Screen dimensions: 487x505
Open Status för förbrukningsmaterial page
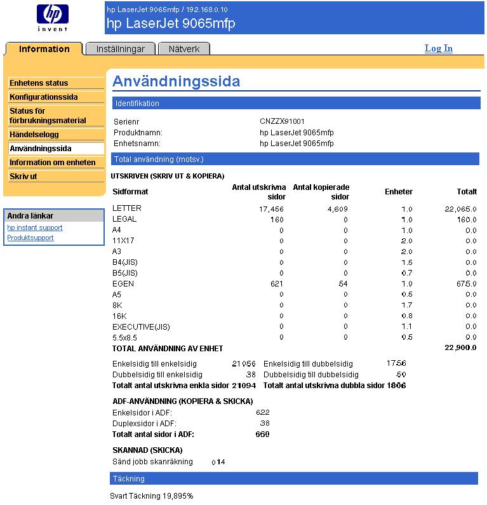click(x=56, y=116)
